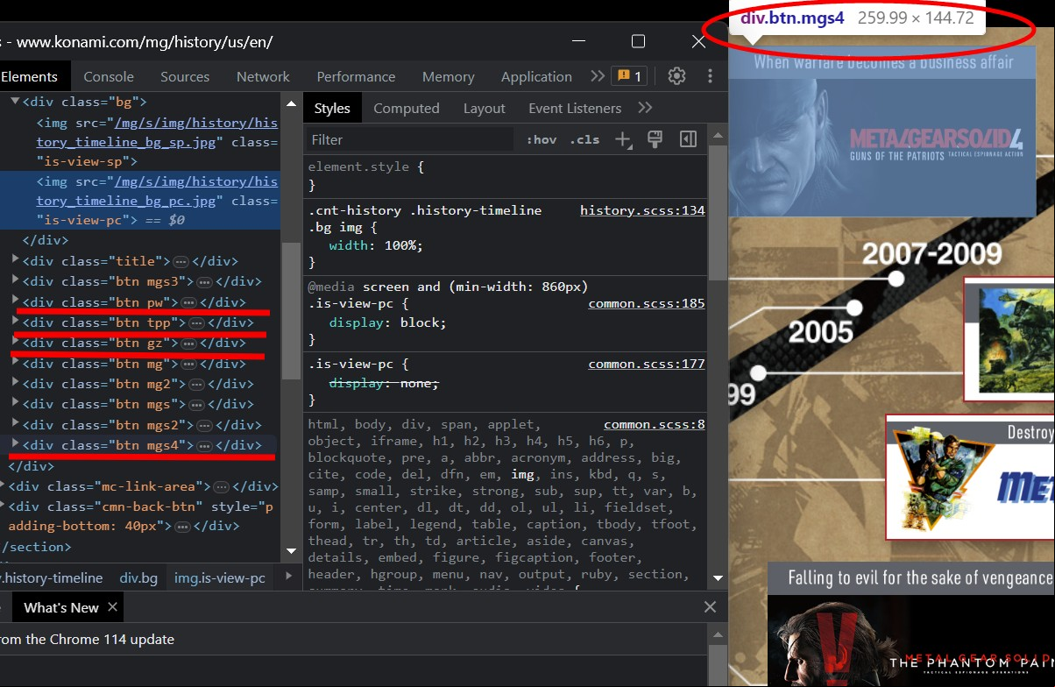Select the Event Listeners tab
This screenshot has height=687, width=1055.
coord(575,108)
